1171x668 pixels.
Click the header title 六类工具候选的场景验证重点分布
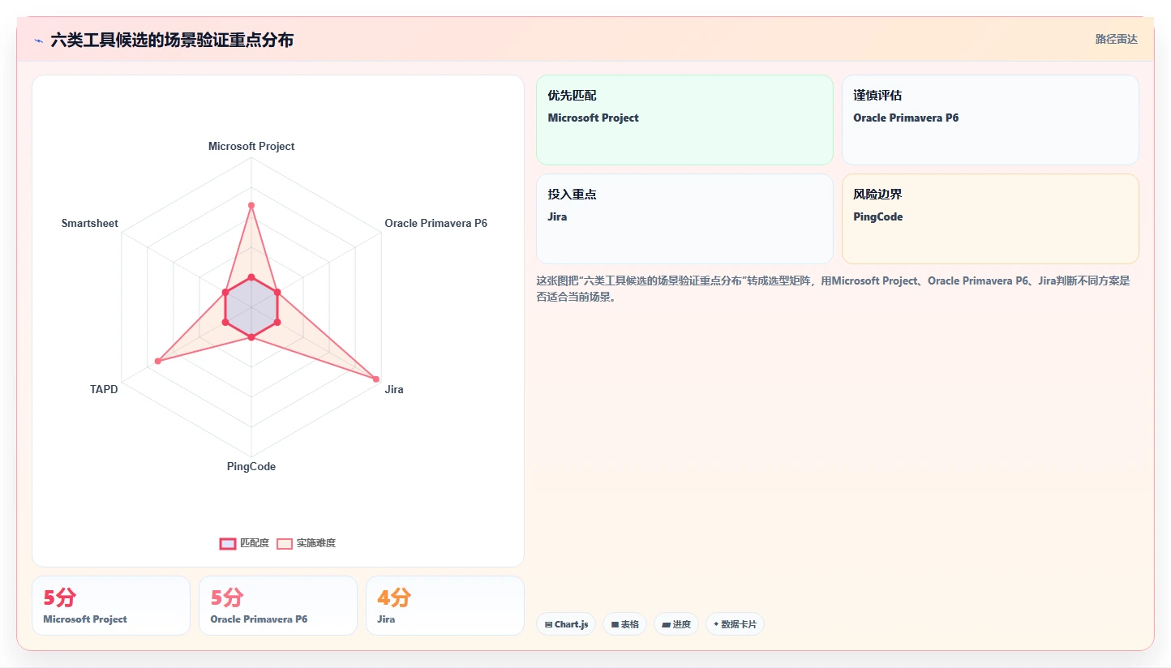(x=172, y=40)
